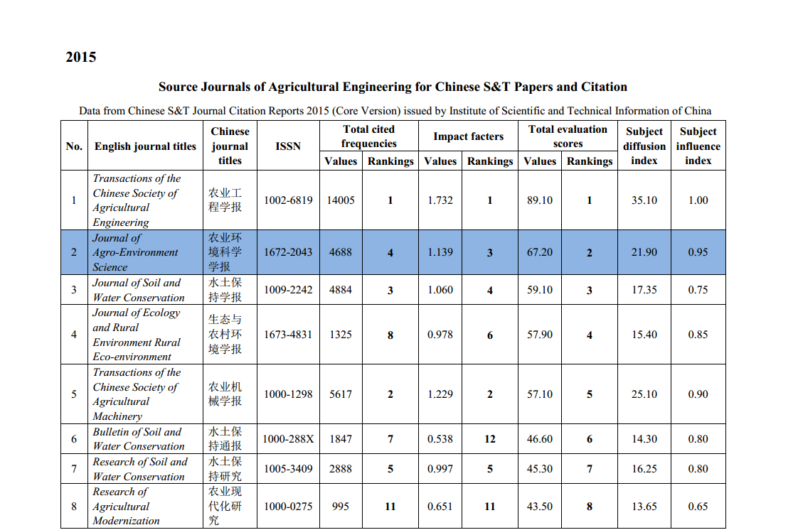Click total cited value "4884"

click(x=341, y=290)
